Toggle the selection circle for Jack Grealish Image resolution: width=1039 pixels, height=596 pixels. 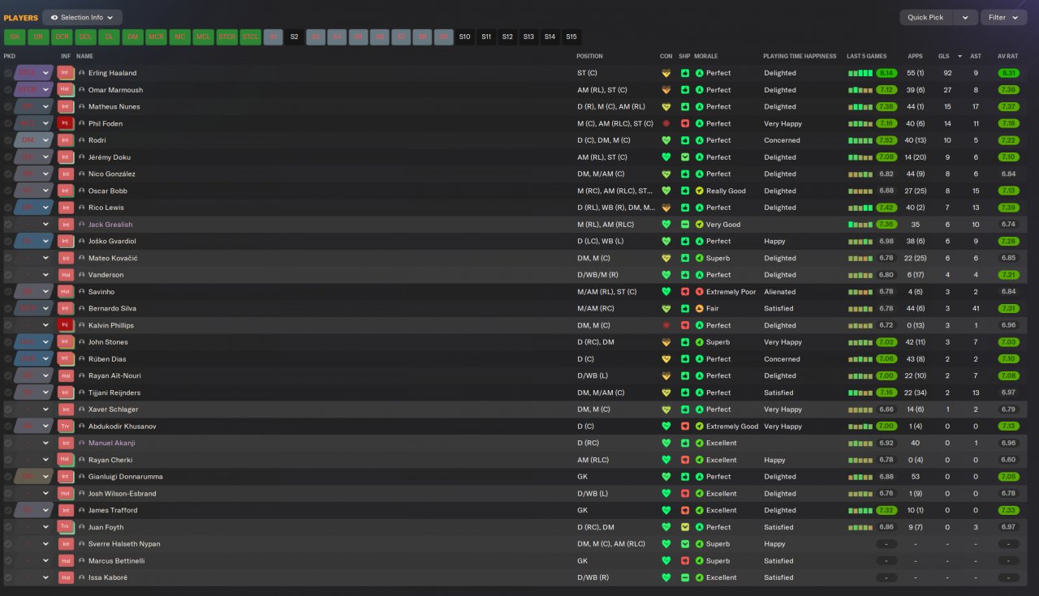point(8,225)
